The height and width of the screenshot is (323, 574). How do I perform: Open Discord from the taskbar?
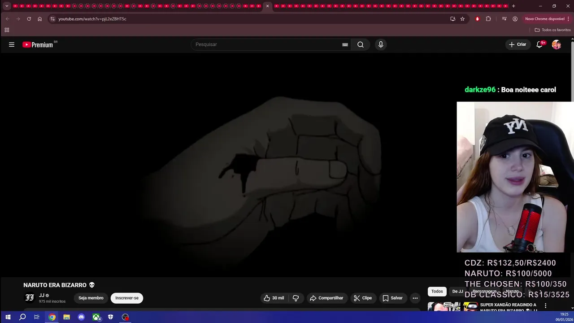(x=81, y=317)
